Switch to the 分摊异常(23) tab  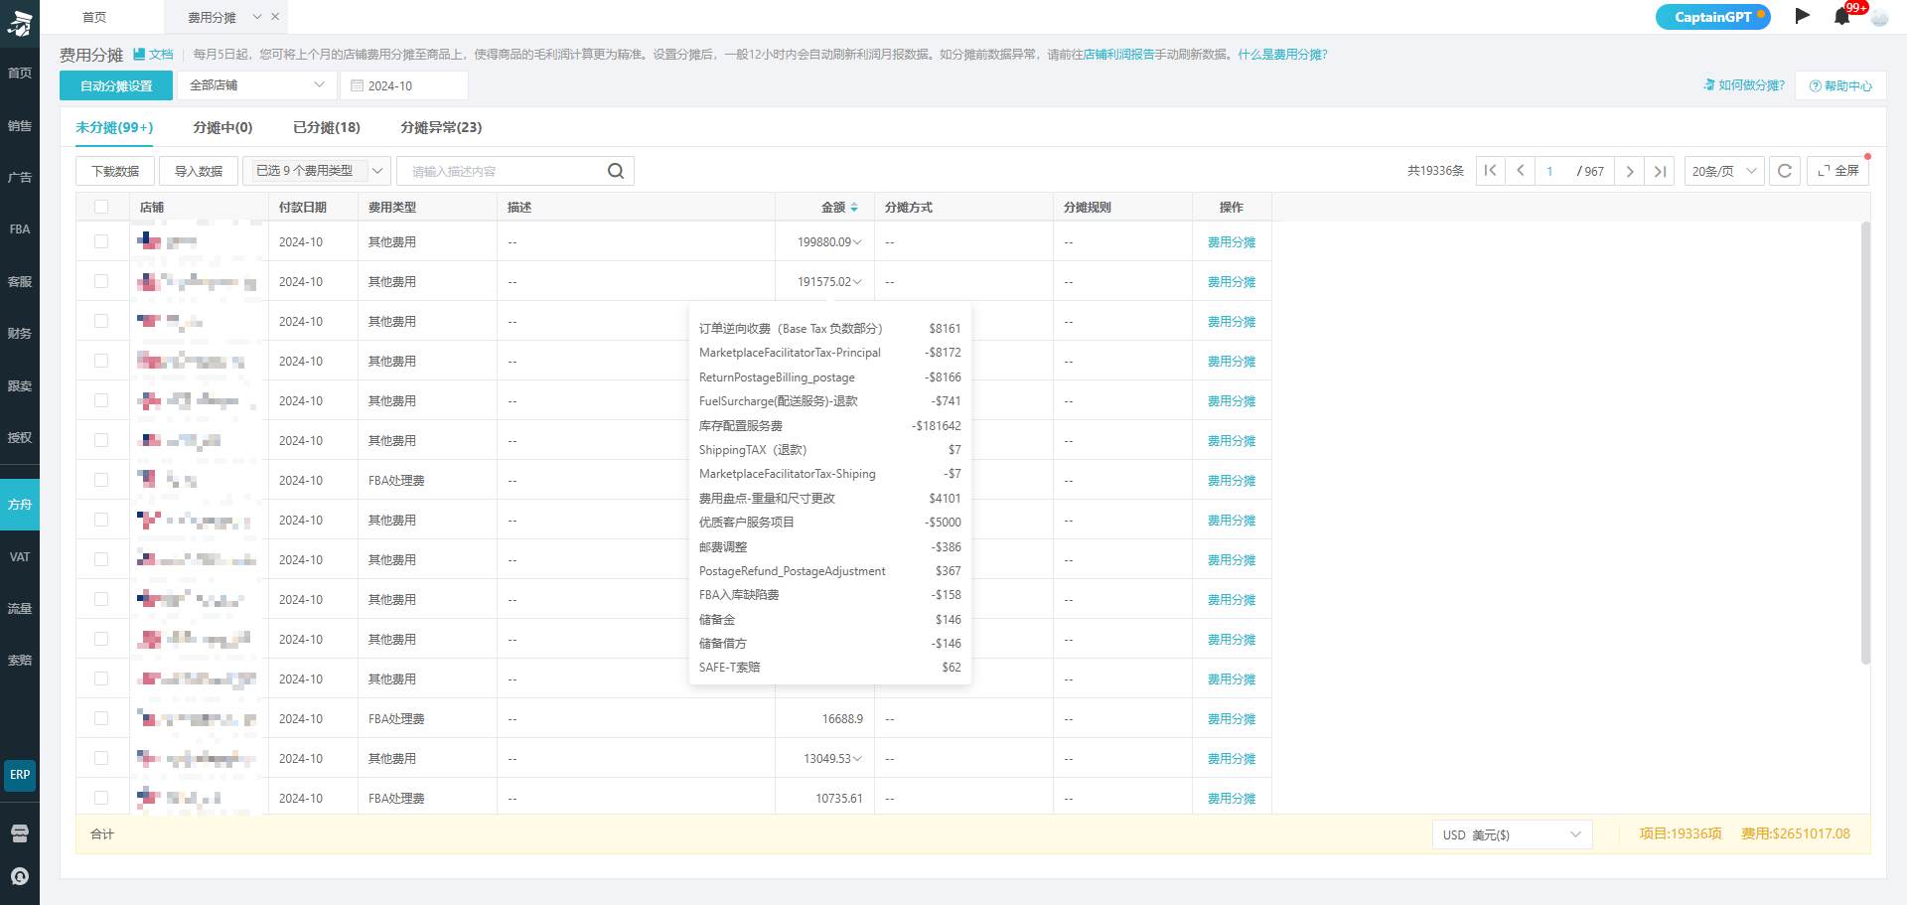tap(441, 127)
